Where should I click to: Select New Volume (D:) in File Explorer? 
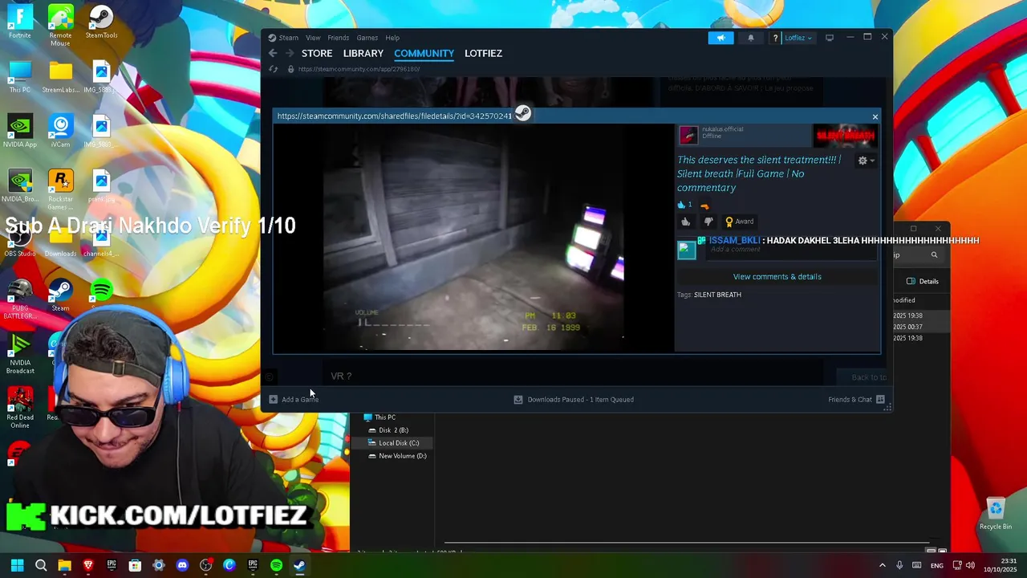(x=402, y=456)
